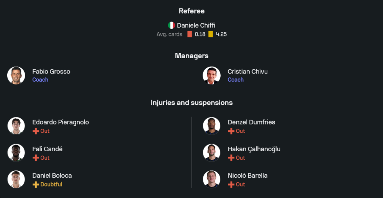Screen dimensions: 383x198
Task: Click the yellow doubtful cross under Daniel Boloca
Action: click(x=36, y=185)
